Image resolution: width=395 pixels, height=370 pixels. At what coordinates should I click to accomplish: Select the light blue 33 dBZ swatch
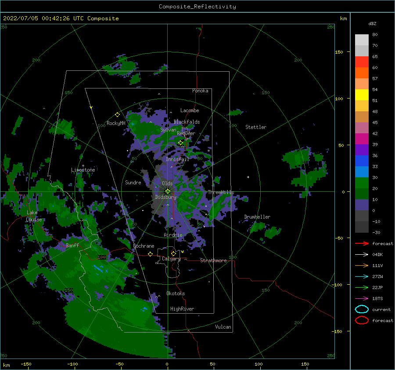[362, 172]
